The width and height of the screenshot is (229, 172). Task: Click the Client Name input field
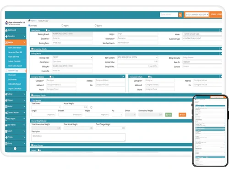72,61
